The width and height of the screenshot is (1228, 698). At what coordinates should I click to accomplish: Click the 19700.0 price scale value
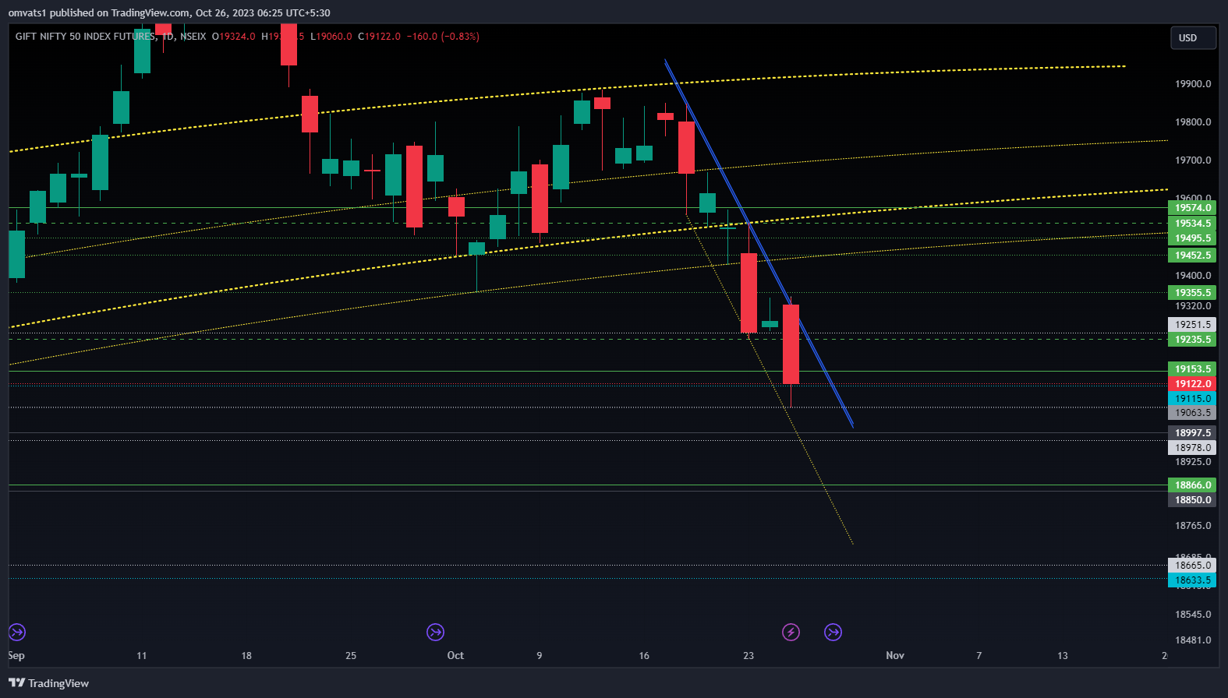(1193, 160)
